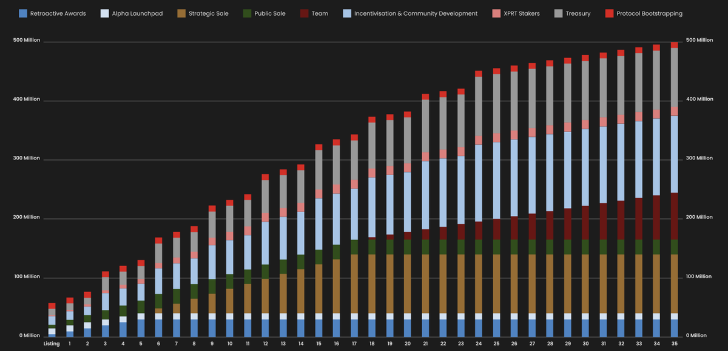Click the Public Sale segment of bar 18
The height and width of the screenshot is (351, 728).
pyautogui.click(x=372, y=247)
